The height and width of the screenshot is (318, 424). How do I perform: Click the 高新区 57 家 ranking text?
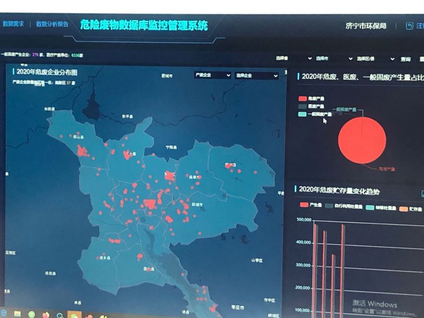[x=65, y=83]
